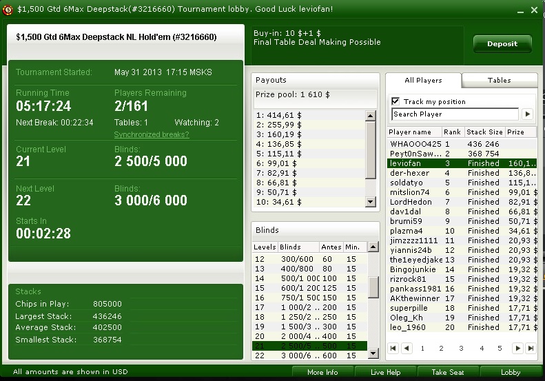The height and width of the screenshot is (381, 545).
Task: Sort by Player name column header
Action: (414, 132)
